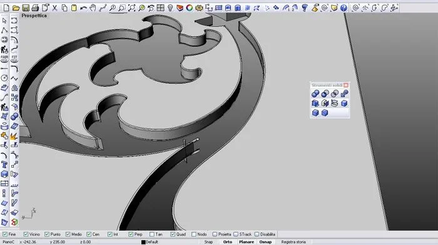Open file with the folder icon
The height and width of the screenshot is (245, 438).
(x=16, y=8)
